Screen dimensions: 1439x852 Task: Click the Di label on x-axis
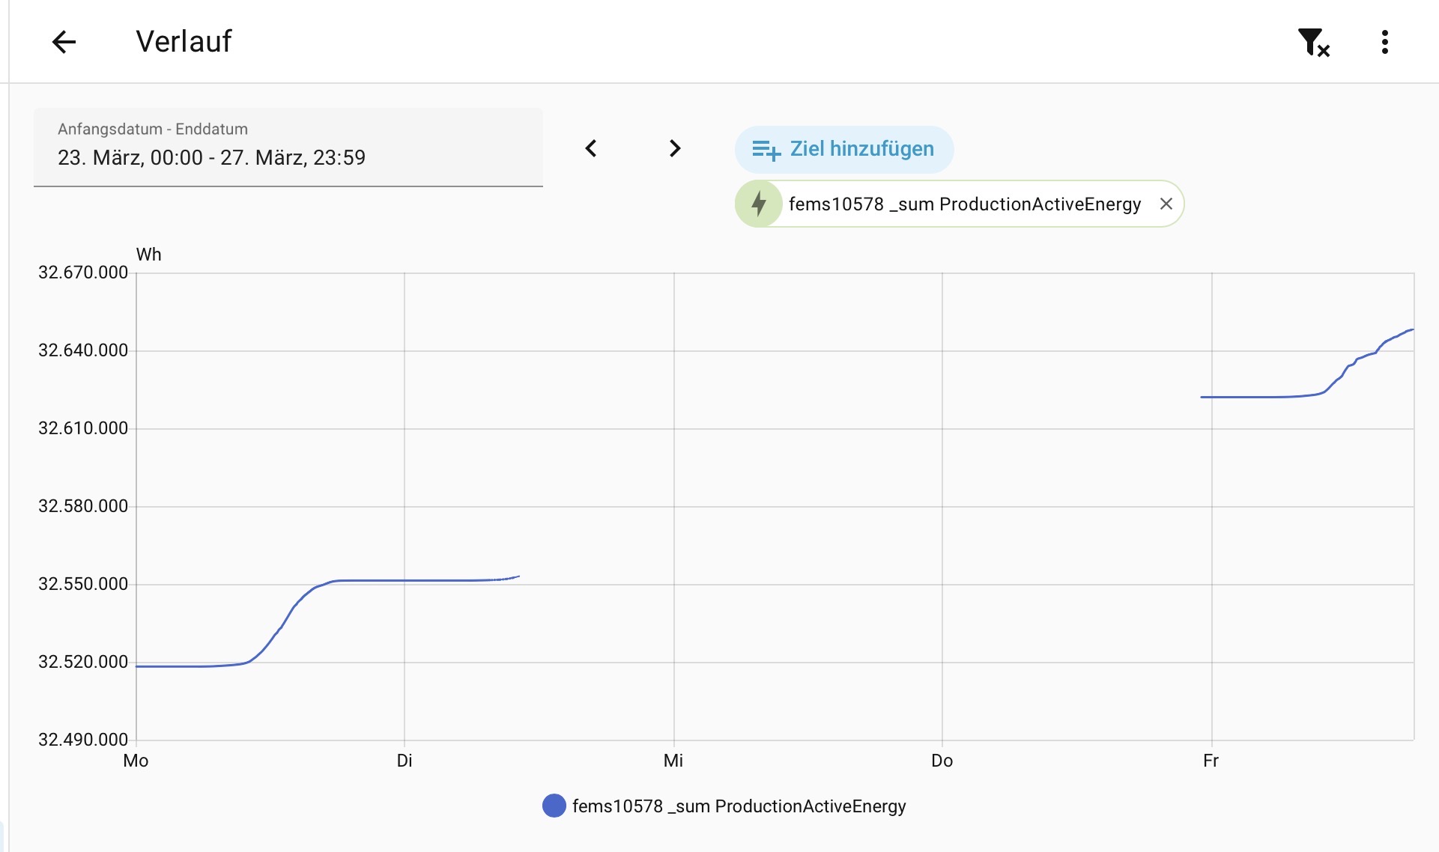tap(405, 761)
